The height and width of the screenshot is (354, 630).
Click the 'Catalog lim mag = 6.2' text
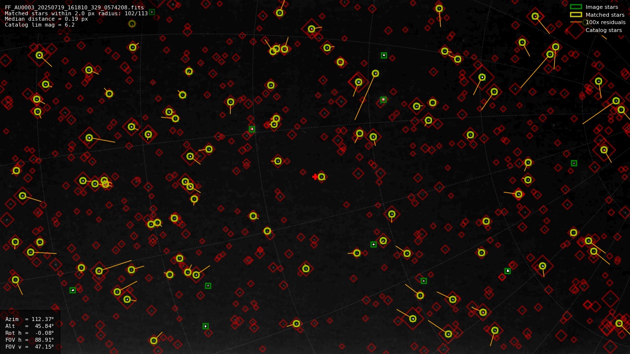[x=40, y=25]
